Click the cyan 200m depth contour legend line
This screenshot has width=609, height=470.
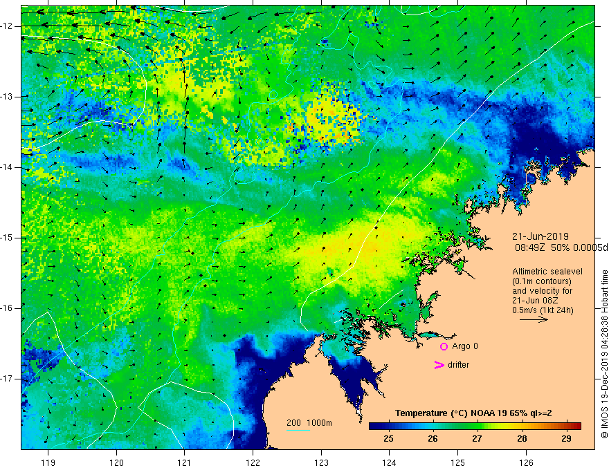point(298,430)
